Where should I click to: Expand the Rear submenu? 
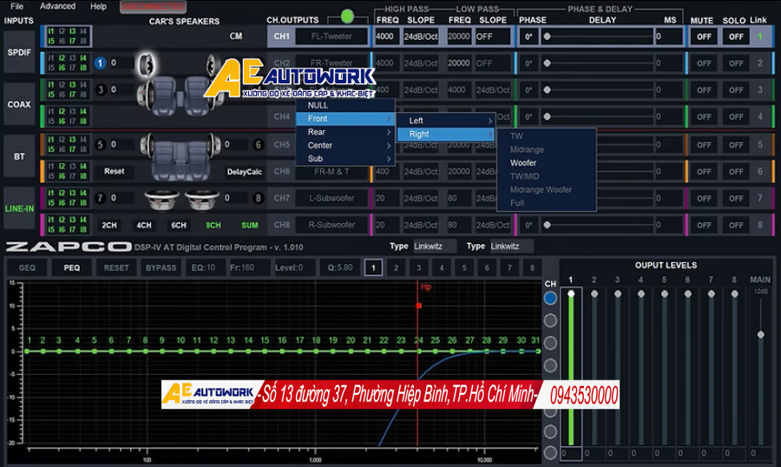click(345, 132)
